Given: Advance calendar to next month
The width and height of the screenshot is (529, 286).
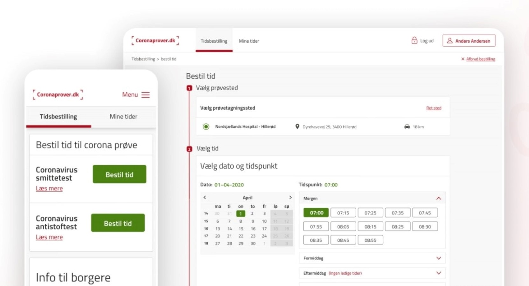Looking at the screenshot, I should [290, 197].
